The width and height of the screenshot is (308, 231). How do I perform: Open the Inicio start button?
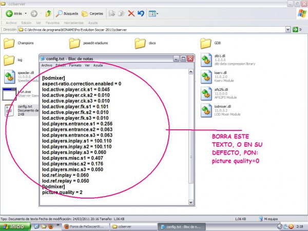point(15,226)
